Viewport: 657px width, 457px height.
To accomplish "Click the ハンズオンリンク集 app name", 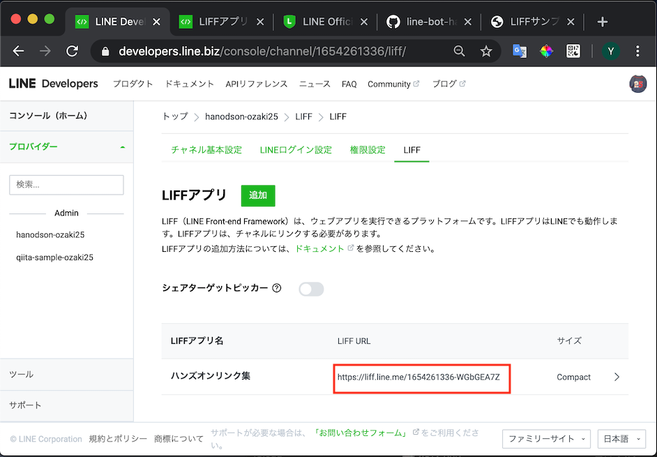I will point(211,375).
